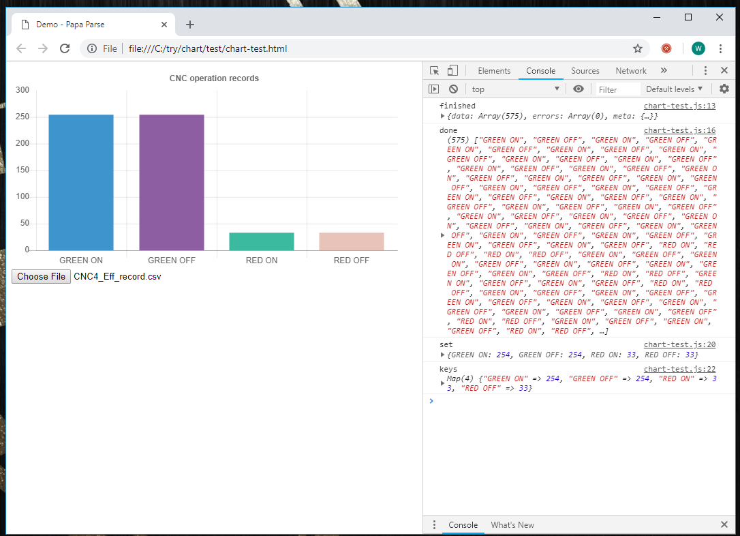Open chart-test.js:13 source link
This screenshot has width=740, height=536.
(679, 106)
